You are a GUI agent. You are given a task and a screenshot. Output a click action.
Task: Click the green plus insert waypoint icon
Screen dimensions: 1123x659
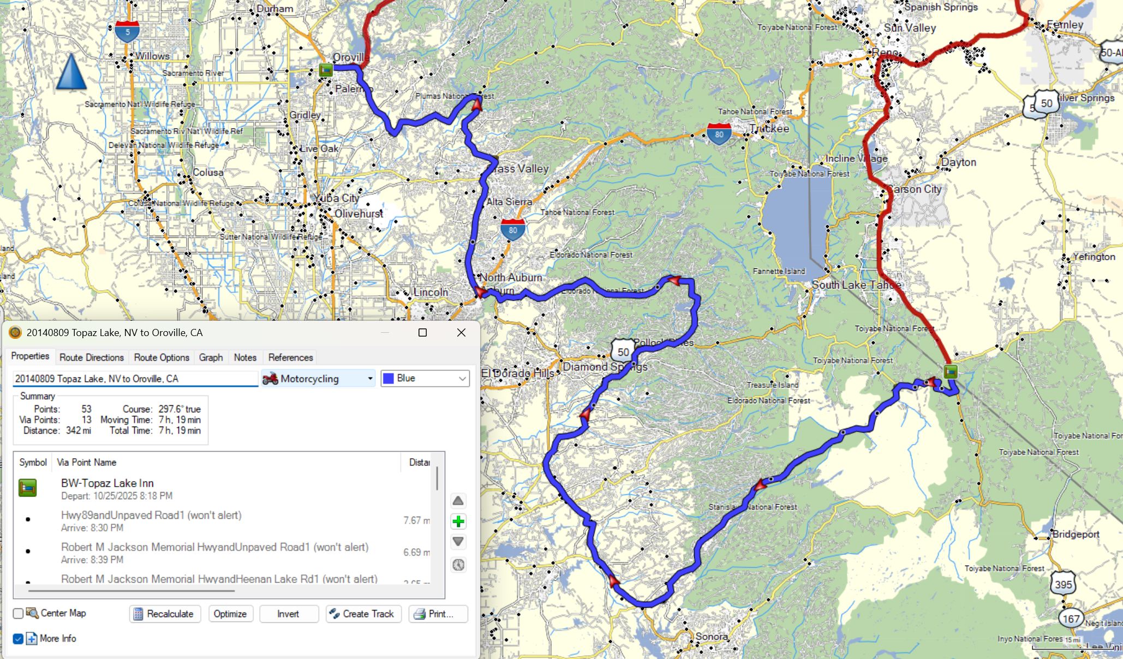pos(458,522)
